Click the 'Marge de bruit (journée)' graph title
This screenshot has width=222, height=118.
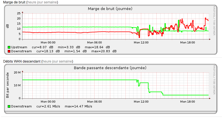(110, 9)
